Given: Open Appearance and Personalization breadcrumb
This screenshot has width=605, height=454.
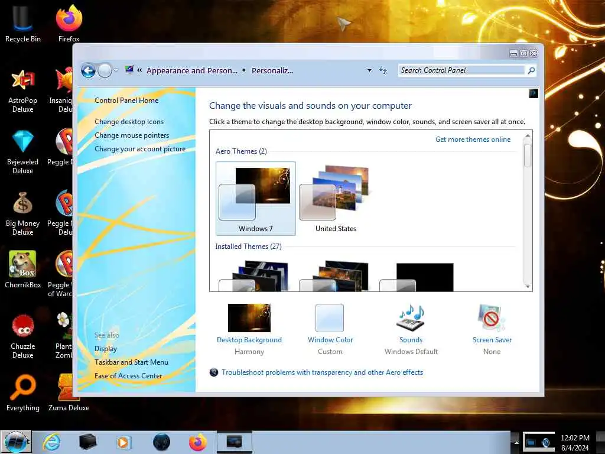Looking at the screenshot, I should click(x=192, y=71).
